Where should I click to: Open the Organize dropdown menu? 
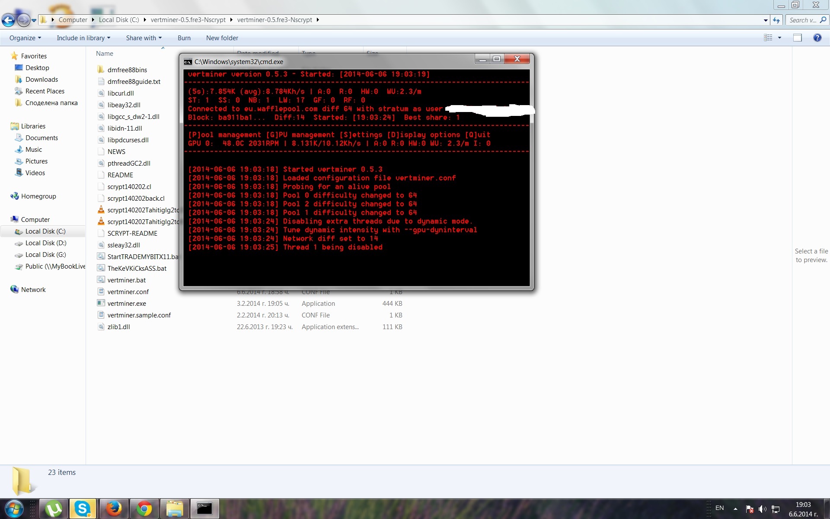click(x=25, y=38)
